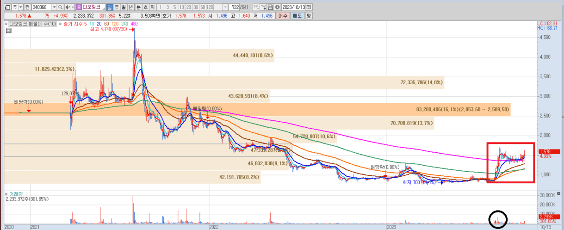This screenshot has height=230, width=564.
Task: Click the 2023/10/13 date field
Action: coord(294,7)
